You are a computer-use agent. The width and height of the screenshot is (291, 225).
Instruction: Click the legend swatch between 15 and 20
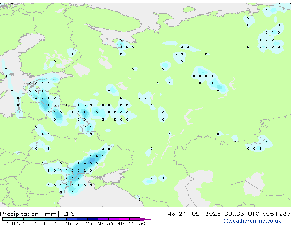click(71, 219)
